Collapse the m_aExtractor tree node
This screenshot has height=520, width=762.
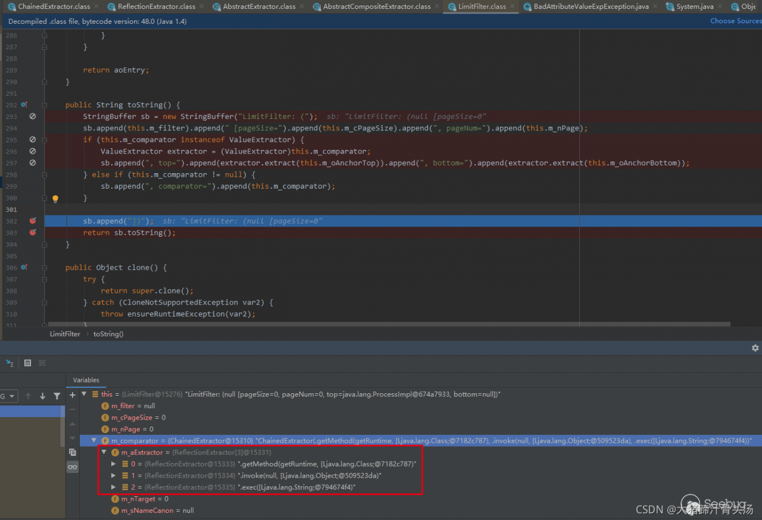pos(105,453)
